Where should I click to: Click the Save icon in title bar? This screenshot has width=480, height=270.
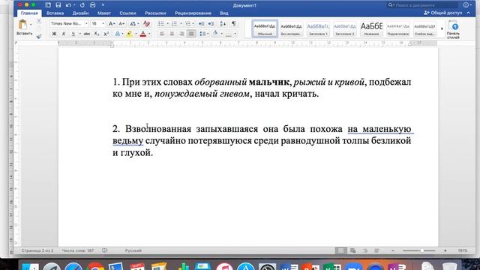[x=58, y=5]
